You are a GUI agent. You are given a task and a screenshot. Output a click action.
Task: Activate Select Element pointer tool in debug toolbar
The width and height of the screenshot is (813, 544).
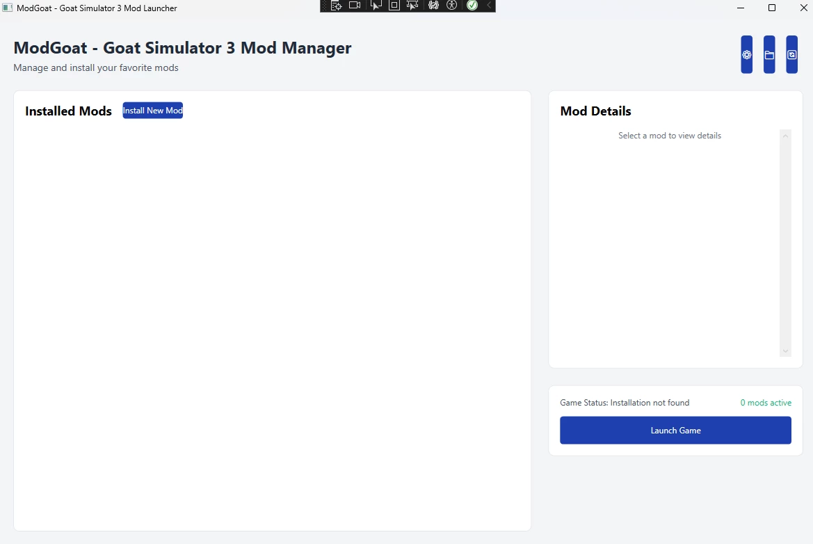click(x=376, y=5)
